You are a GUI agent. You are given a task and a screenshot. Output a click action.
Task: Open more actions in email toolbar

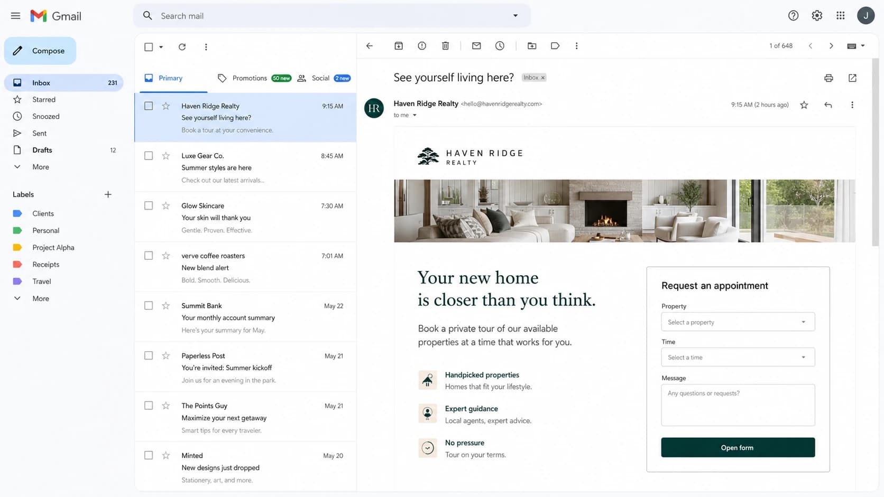point(576,46)
